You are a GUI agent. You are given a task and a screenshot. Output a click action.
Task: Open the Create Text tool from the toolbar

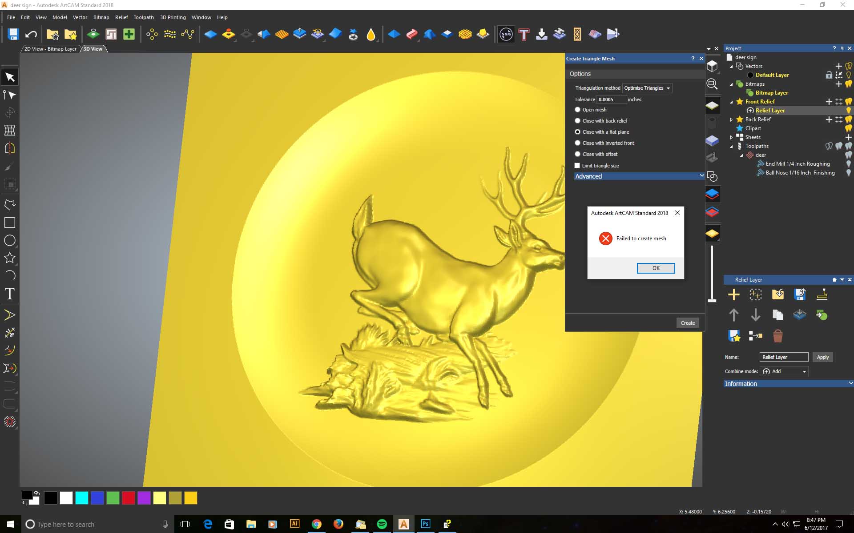[524, 34]
